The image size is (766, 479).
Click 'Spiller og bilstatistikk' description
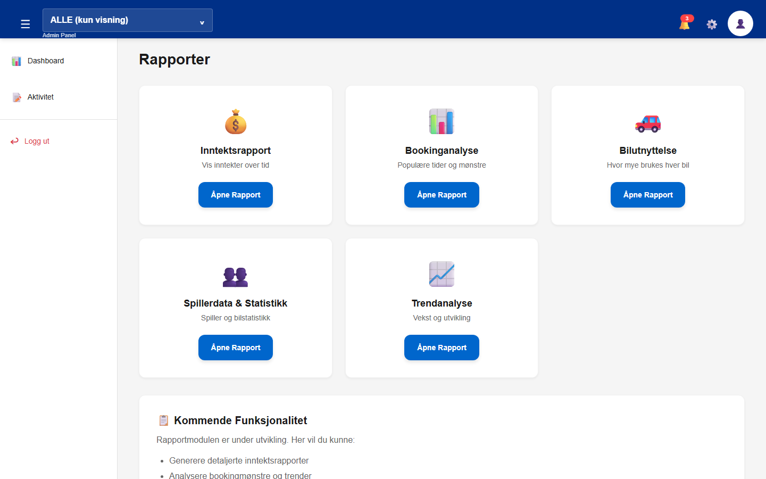pyautogui.click(x=236, y=318)
